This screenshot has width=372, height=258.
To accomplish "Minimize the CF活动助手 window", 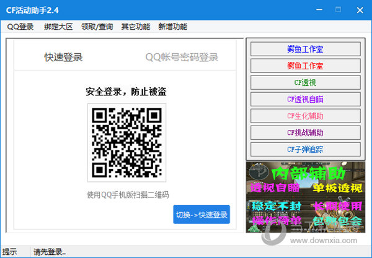I will 319,10.
